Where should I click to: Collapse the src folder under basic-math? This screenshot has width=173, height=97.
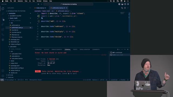click(12, 23)
